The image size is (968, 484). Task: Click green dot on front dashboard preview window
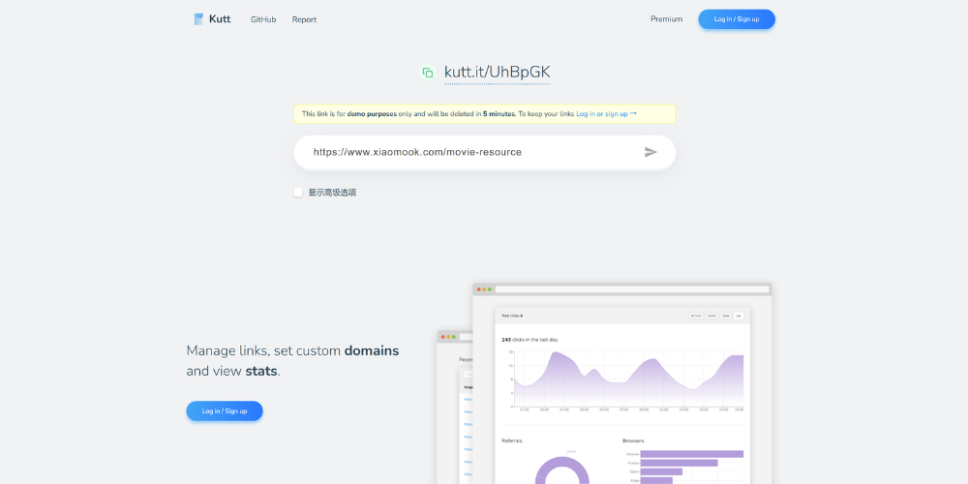(x=490, y=289)
